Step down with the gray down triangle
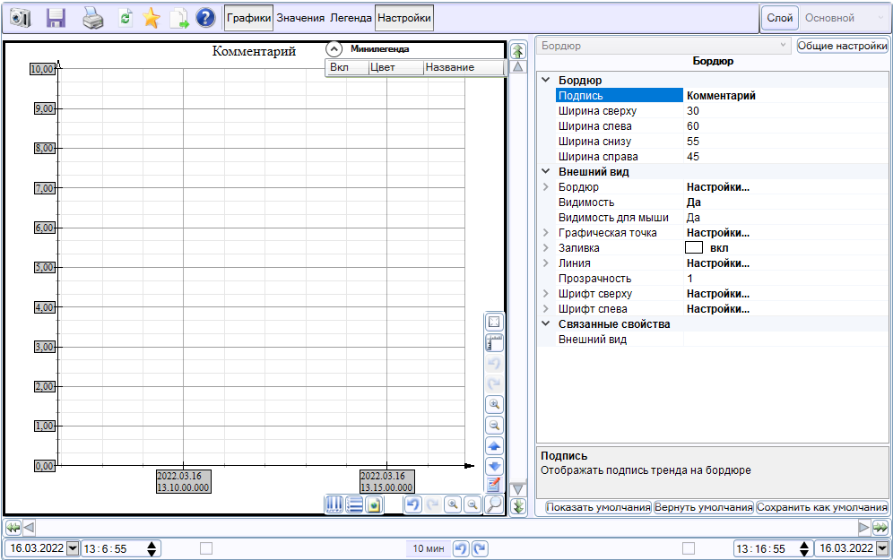Image resolution: width=893 pixels, height=560 pixels. tap(517, 489)
